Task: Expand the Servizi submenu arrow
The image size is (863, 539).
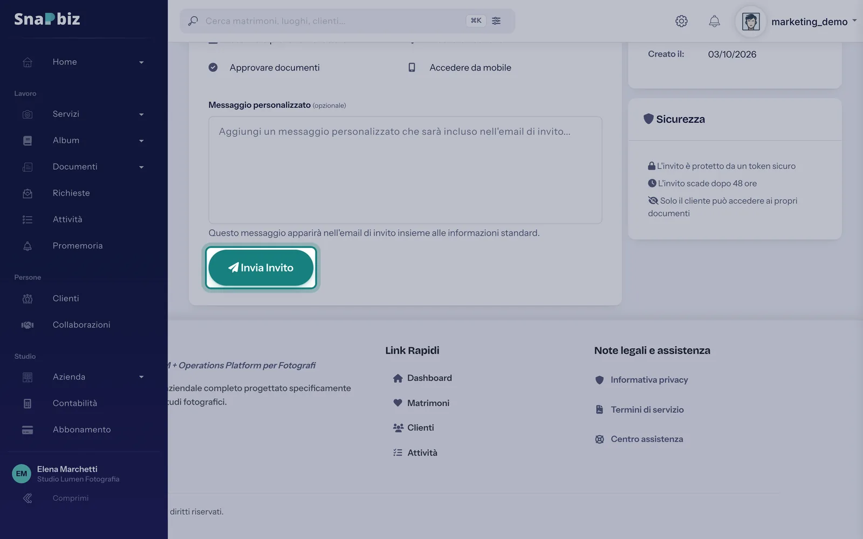Action: coord(141,115)
